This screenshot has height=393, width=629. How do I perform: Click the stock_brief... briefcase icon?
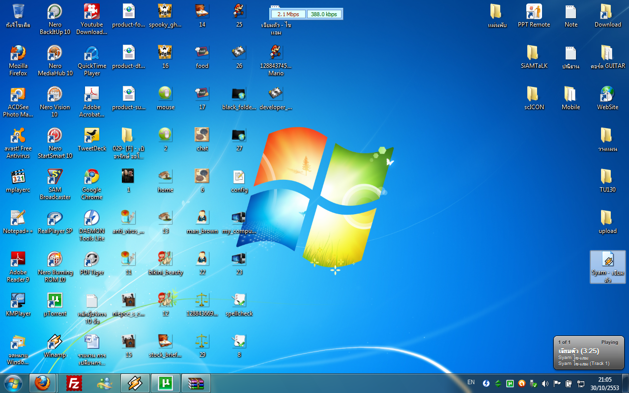point(166,345)
